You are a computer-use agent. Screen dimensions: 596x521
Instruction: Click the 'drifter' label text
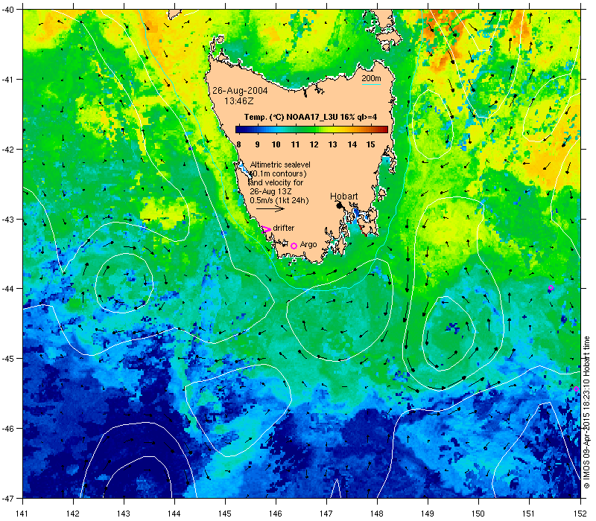coord(284,228)
